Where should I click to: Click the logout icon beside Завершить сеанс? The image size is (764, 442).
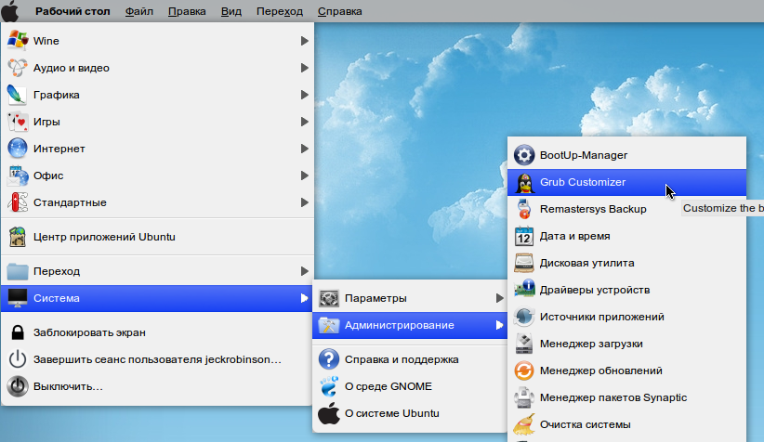[x=18, y=359]
